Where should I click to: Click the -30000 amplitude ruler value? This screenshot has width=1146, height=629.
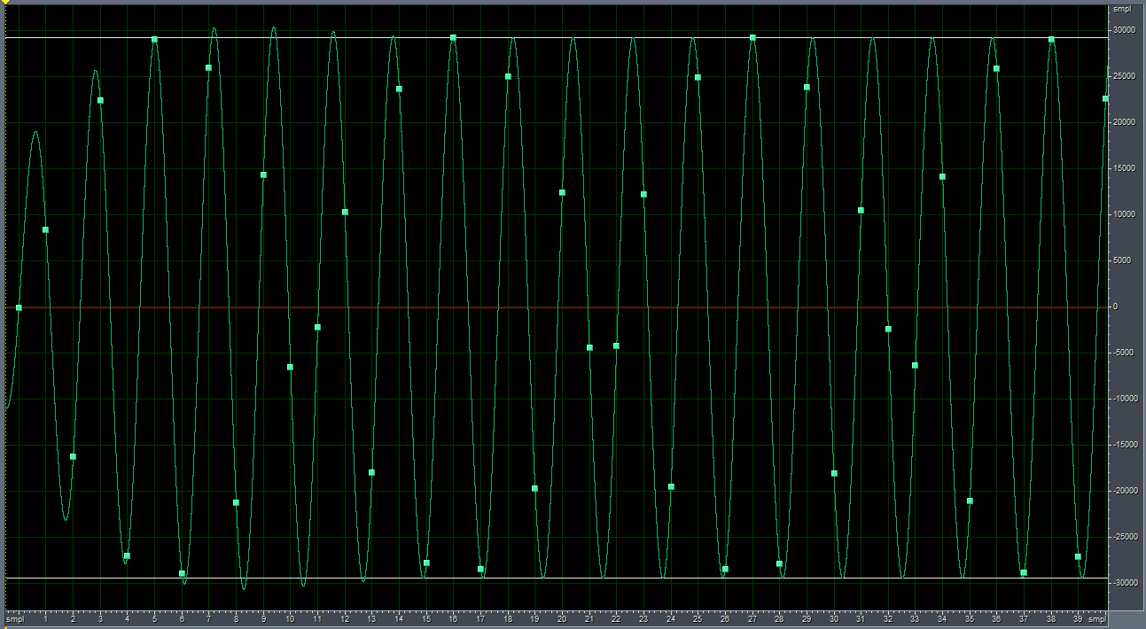pos(1127,583)
